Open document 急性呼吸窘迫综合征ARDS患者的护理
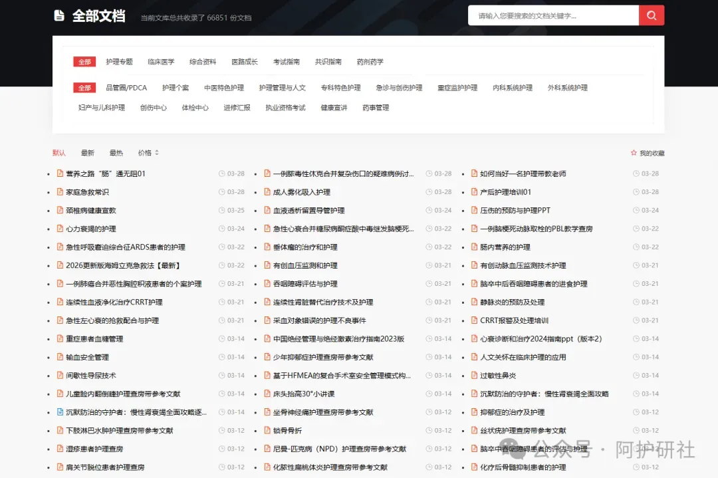718x478 pixels. 126,247
